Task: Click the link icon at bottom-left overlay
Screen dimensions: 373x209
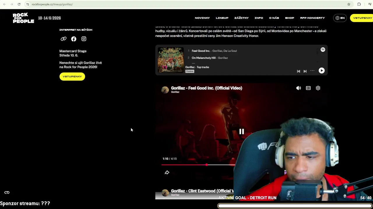Action: point(7,192)
